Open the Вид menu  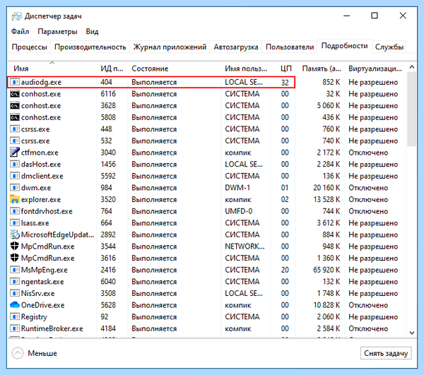pyautogui.click(x=92, y=32)
